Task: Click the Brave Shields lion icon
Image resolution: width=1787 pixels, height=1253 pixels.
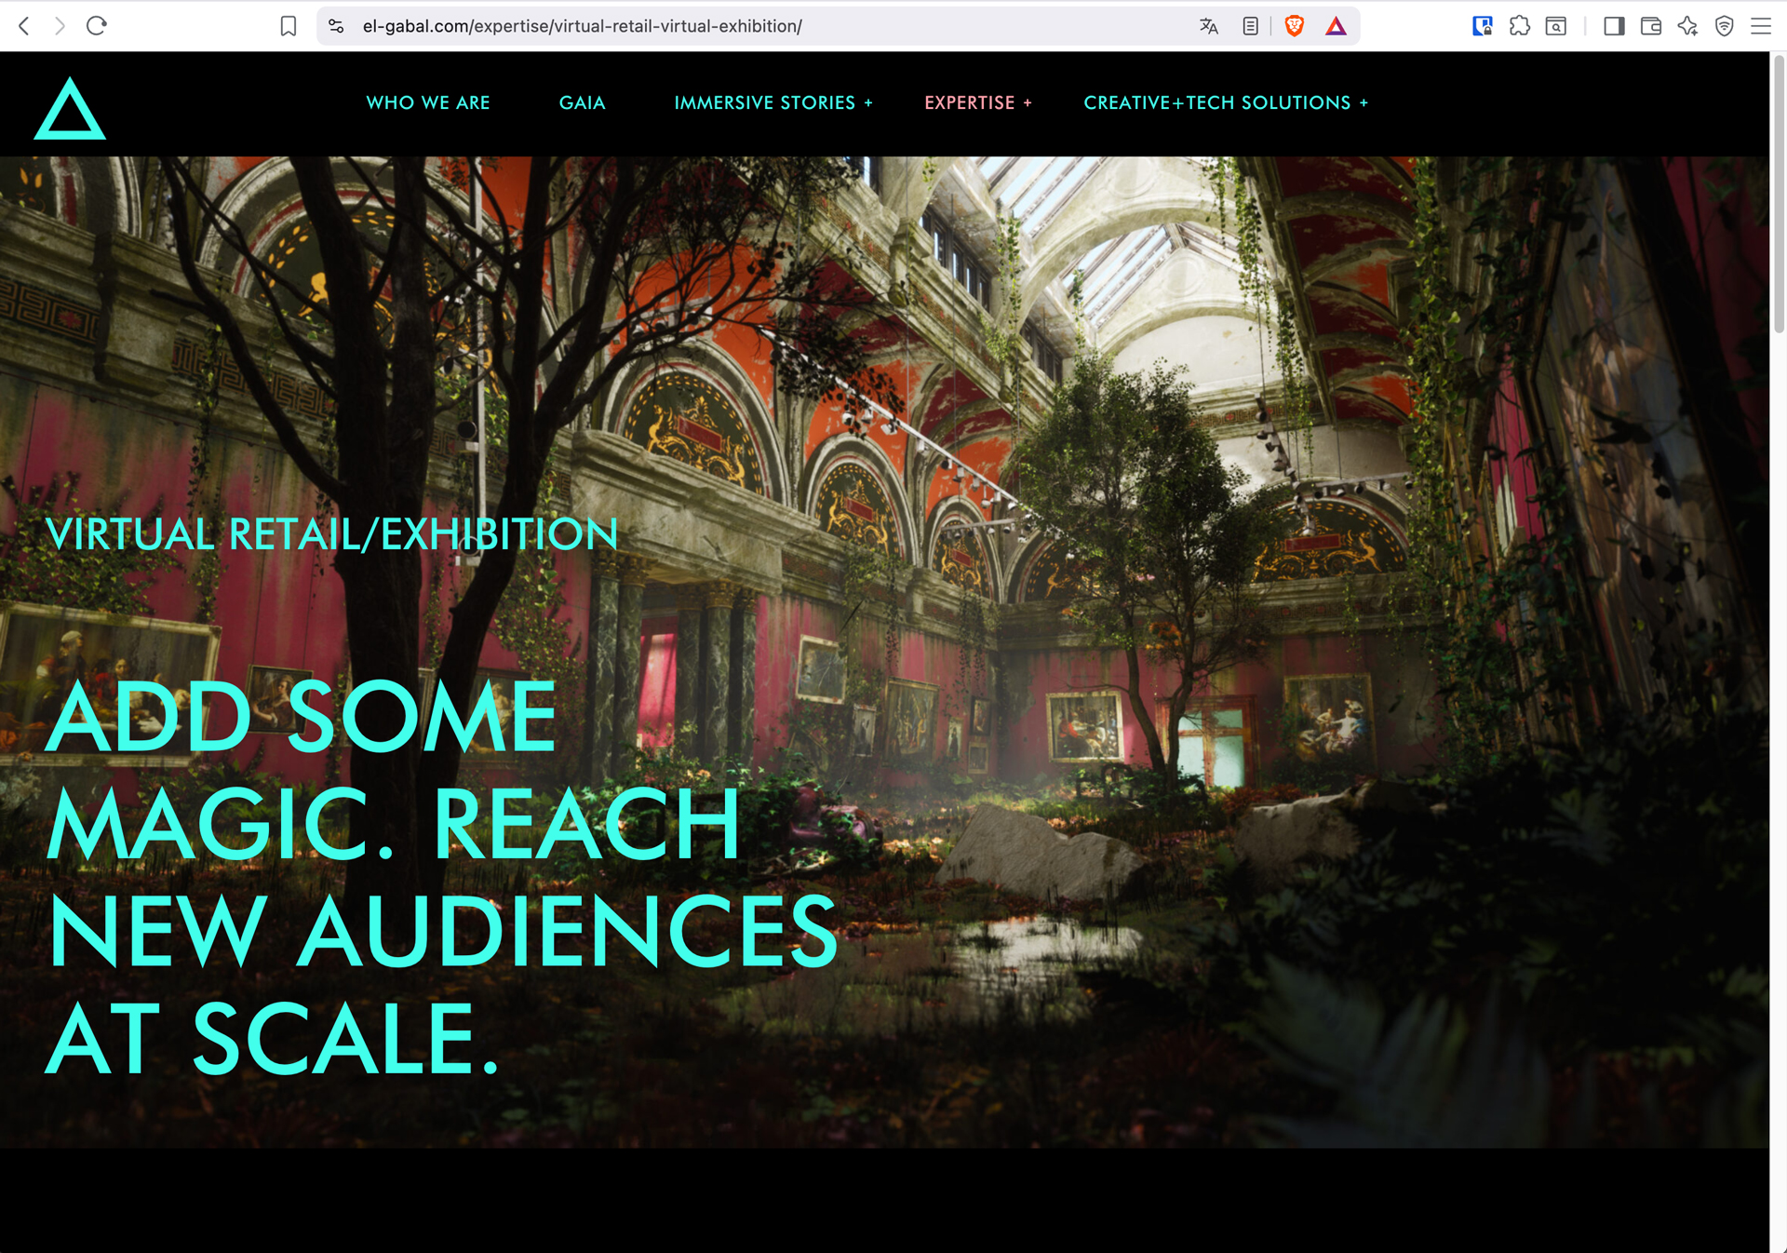Action: (x=1294, y=26)
